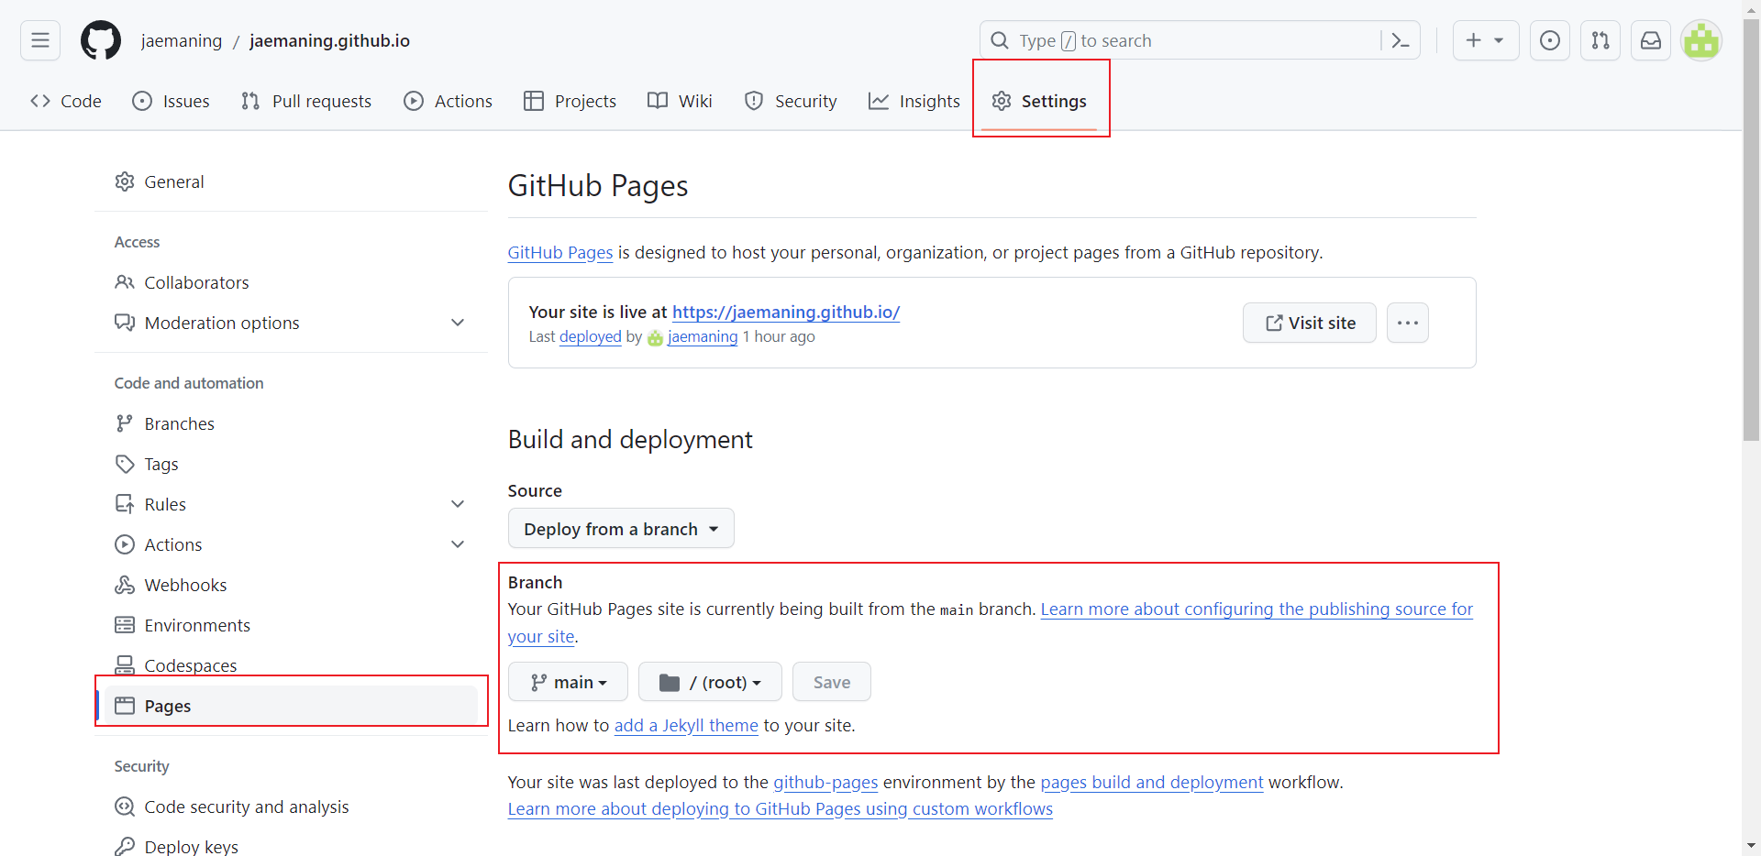Go to GitHub home via Octocat logo

(x=101, y=40)
